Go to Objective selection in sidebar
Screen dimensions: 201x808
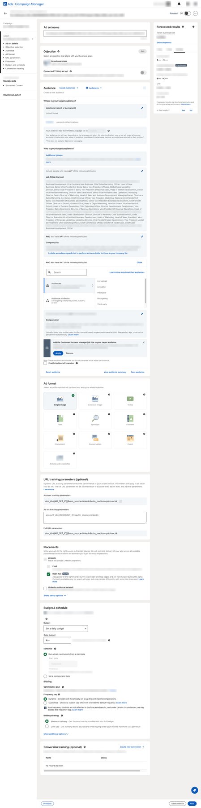pos(14,47)
